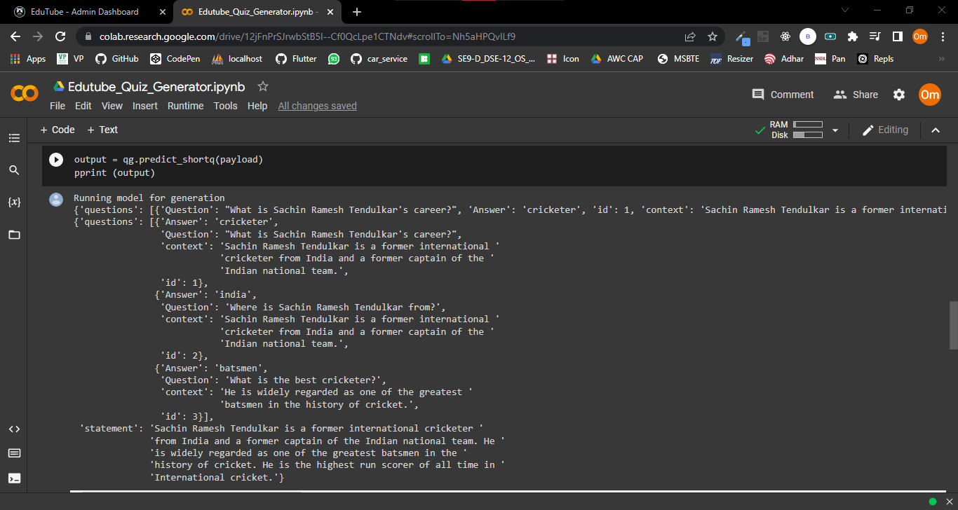This screenshot has width=958, height=510.
Task: Click the vertical page scrollbar thumb
Action: coord(953,325)
